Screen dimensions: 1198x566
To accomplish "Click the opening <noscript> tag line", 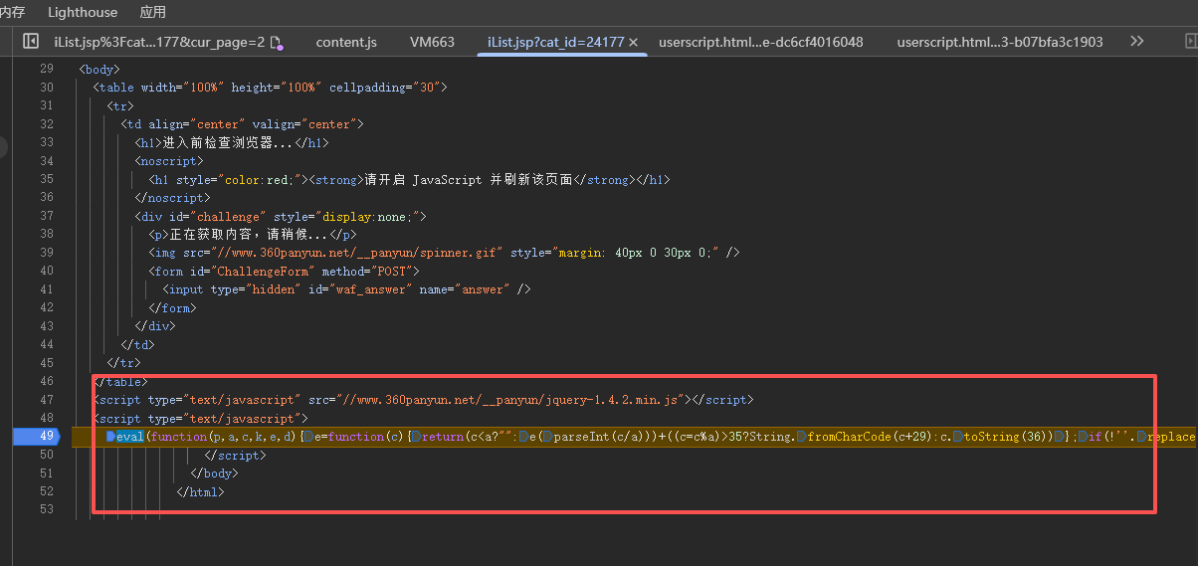I will 169,161.
